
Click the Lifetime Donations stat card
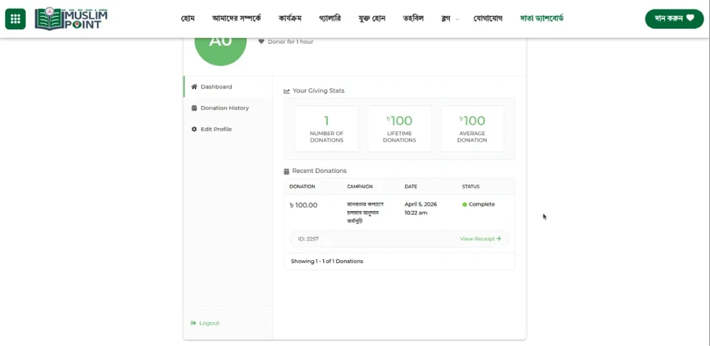click(x=400, y=128)
